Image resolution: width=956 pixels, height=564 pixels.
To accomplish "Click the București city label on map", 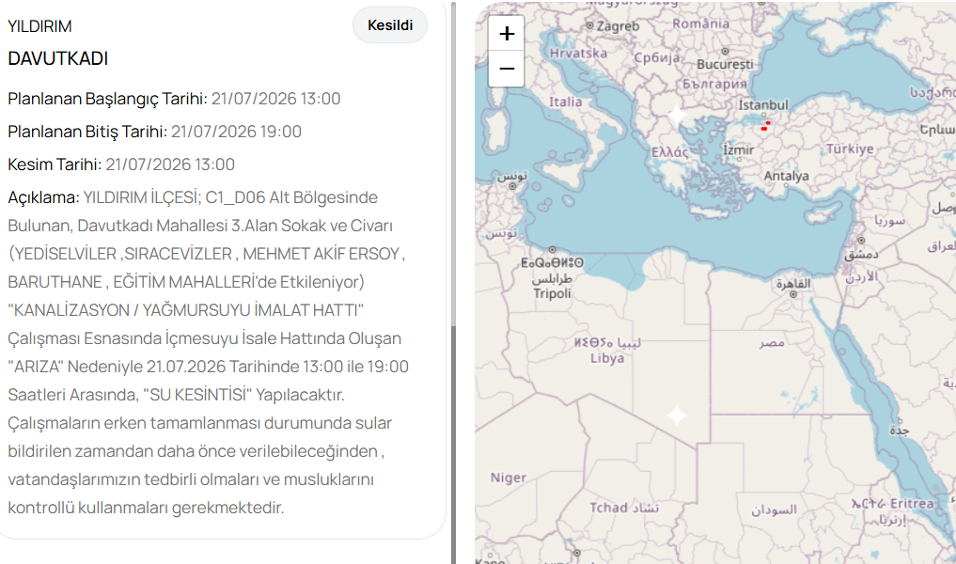I will (x=725, y=64).
